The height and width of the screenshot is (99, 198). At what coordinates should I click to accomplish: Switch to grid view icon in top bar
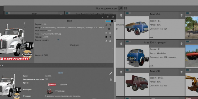125,8
